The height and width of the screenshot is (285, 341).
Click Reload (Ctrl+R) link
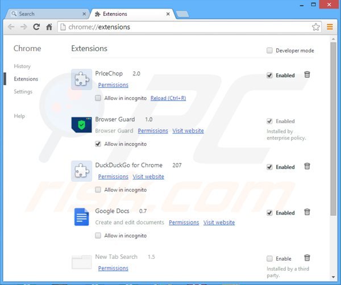pos(168,98)
